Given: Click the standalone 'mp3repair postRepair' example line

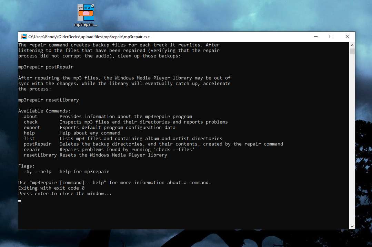Looking at the screenshot, I should pos(46,67).
